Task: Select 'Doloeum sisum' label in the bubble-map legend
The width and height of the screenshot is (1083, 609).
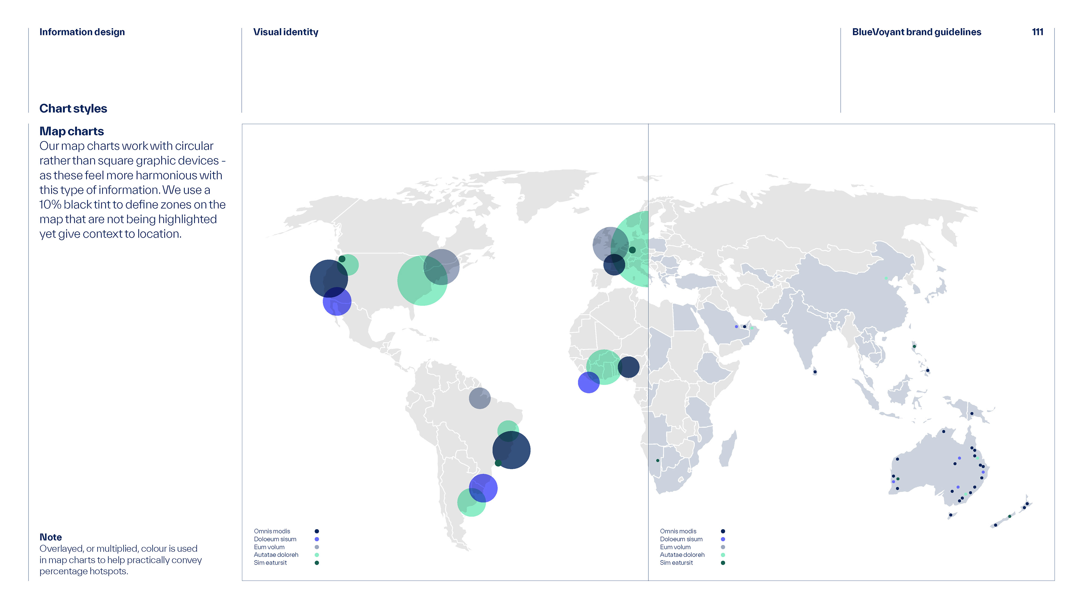Action: point(275,539)
